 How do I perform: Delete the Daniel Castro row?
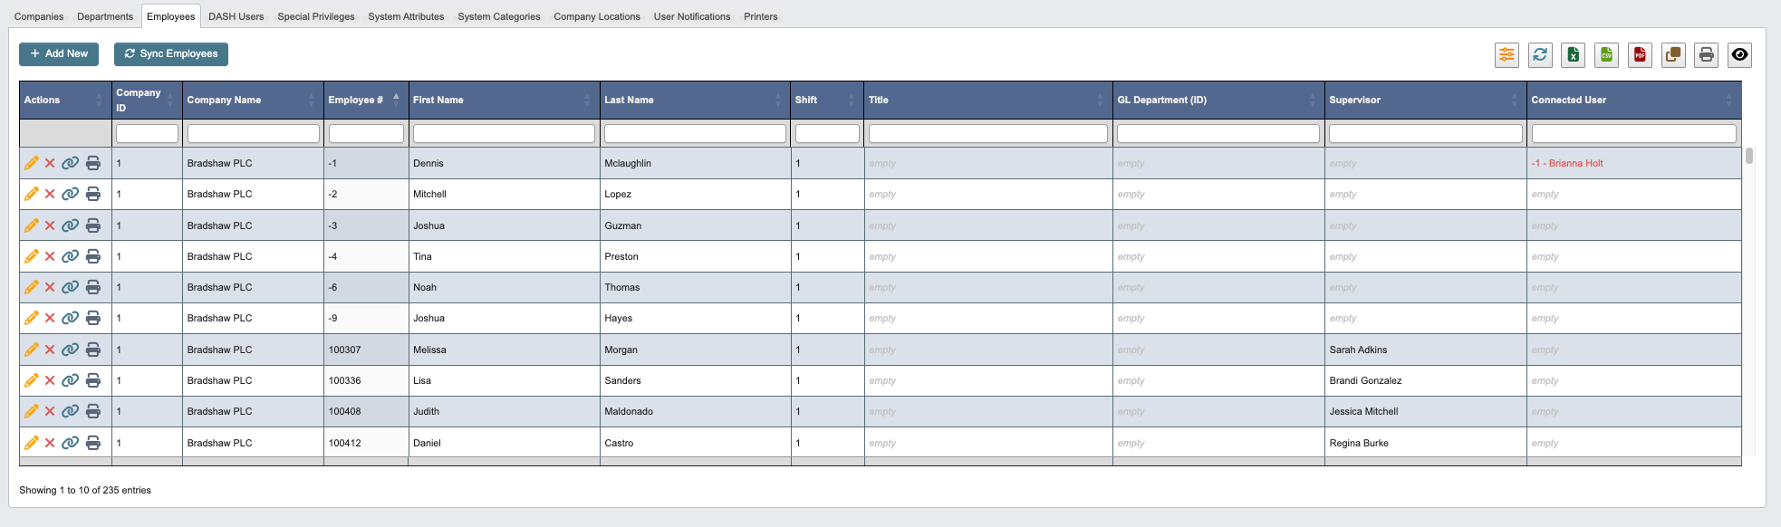click(50, 443)
